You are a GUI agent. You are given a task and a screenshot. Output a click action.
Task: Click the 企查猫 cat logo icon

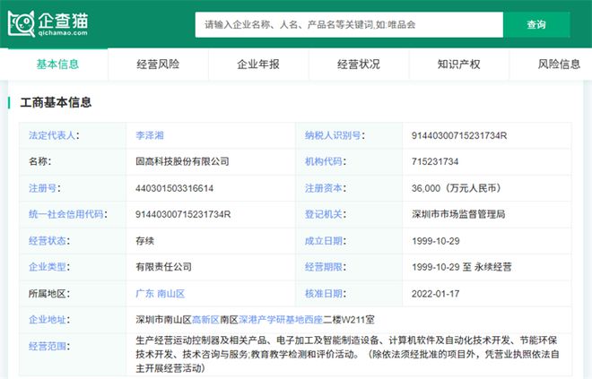22,24
